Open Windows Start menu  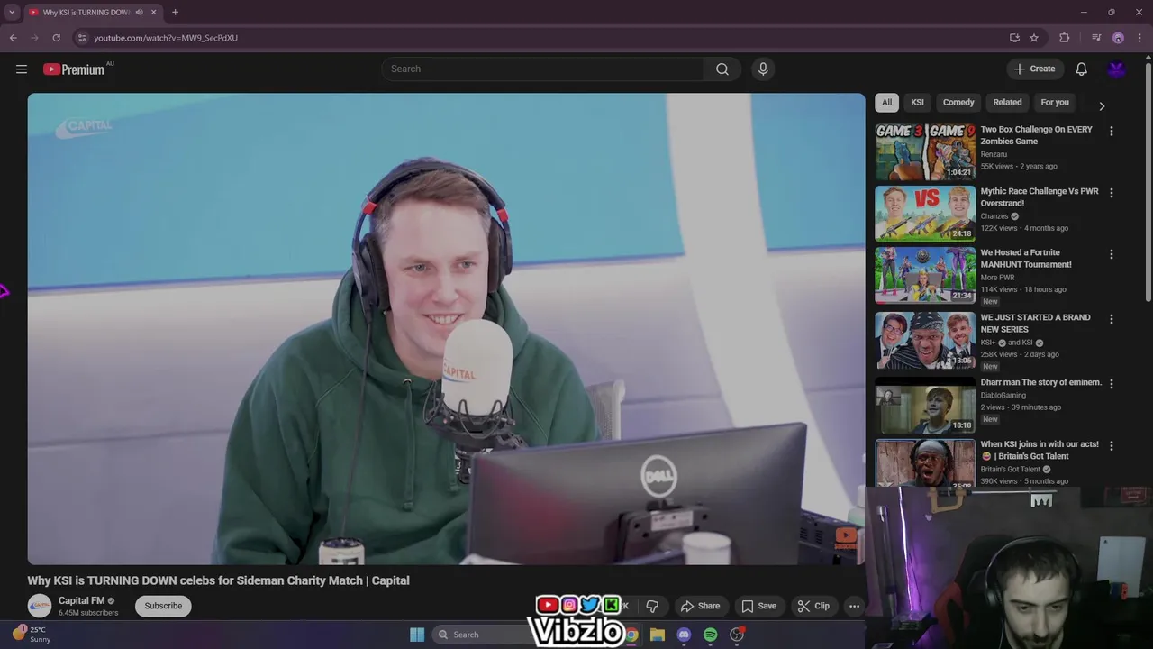417,635
